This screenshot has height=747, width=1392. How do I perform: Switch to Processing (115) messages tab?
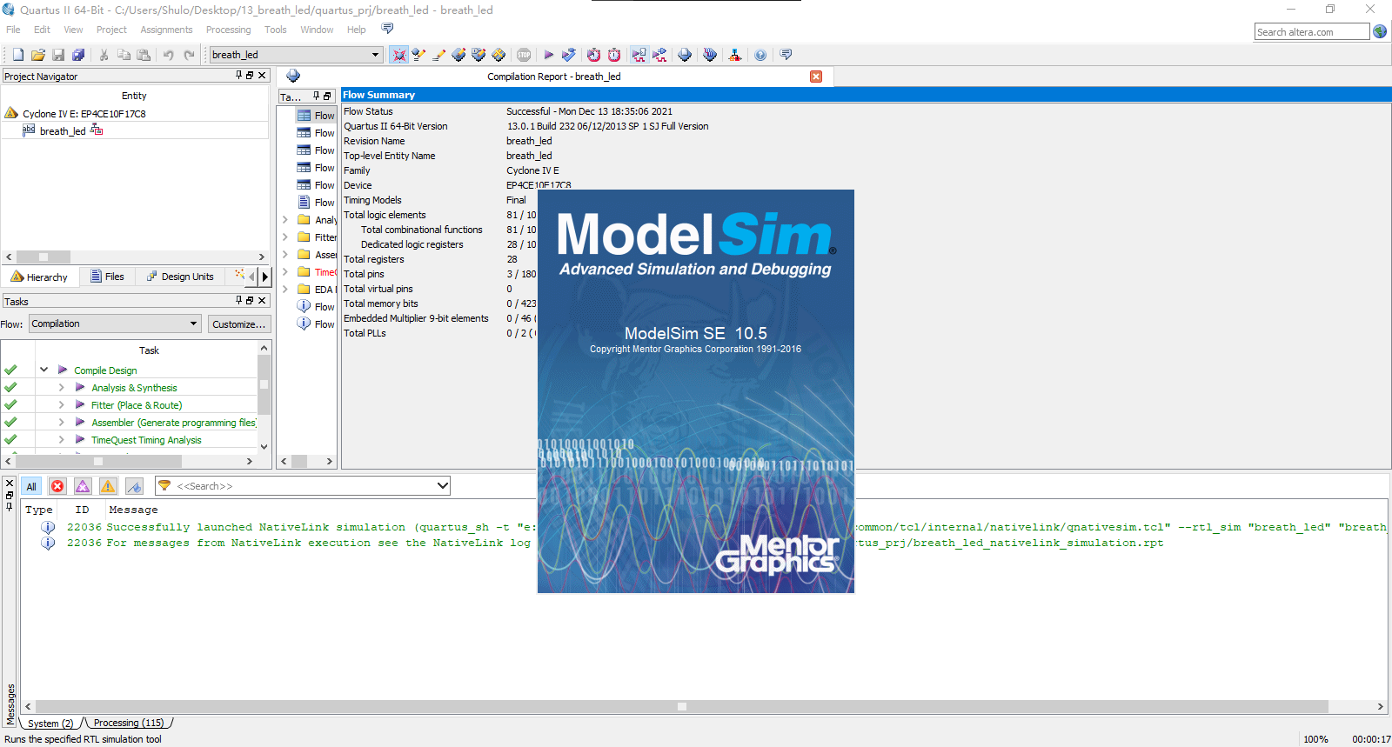click(x=129, y=723)
